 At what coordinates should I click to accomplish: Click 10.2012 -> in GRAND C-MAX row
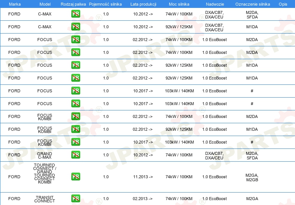pyautogui.click(x=143, y=155)
